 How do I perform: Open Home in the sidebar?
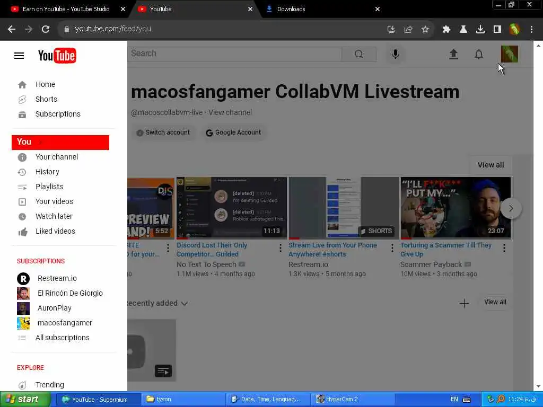[x=45, y=84]
